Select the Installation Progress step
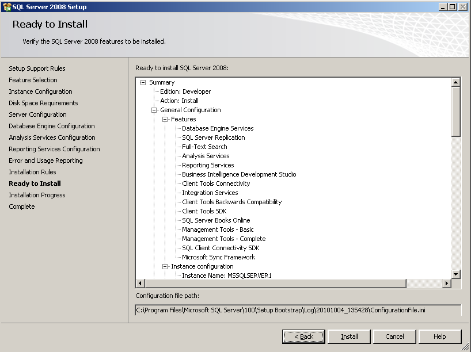 click(x=37, y=195)
